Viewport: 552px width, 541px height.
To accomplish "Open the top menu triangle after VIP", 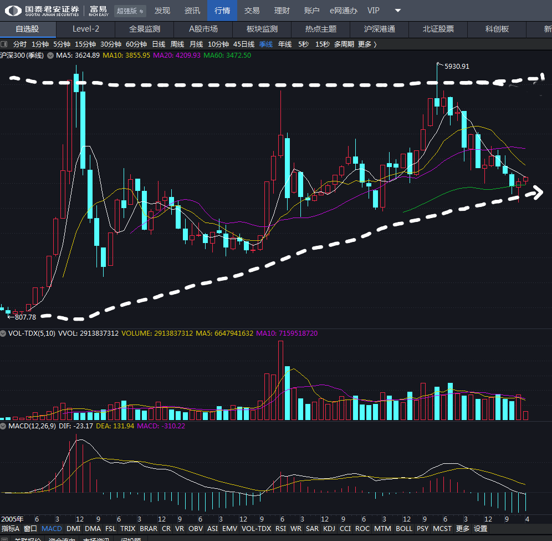I will tap(398, 11).
